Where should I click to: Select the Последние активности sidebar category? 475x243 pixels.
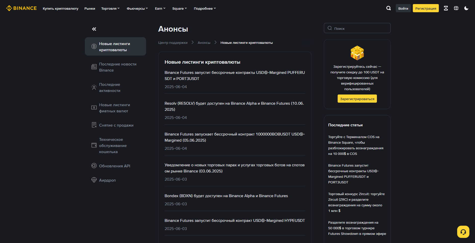(x=115, y=87)
